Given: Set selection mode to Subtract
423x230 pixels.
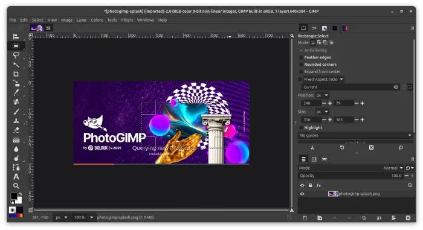Looking at the screenshot, I should [325, 43].
